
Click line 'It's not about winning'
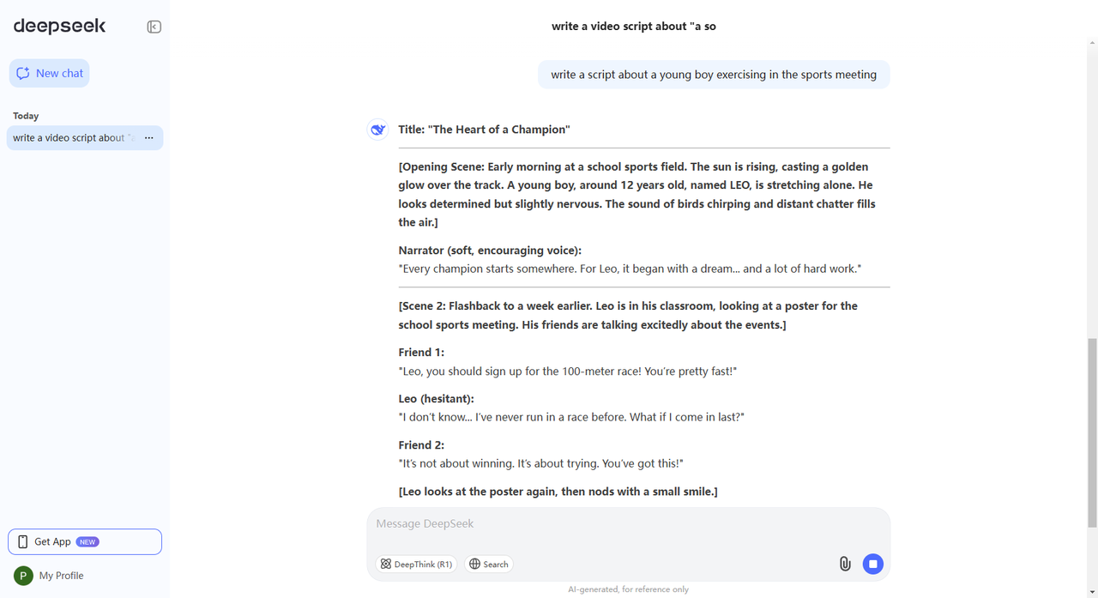tap(540, 463)
